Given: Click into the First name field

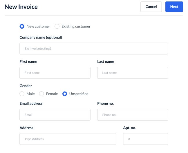Looking at the screenshot, I should 55,73.
